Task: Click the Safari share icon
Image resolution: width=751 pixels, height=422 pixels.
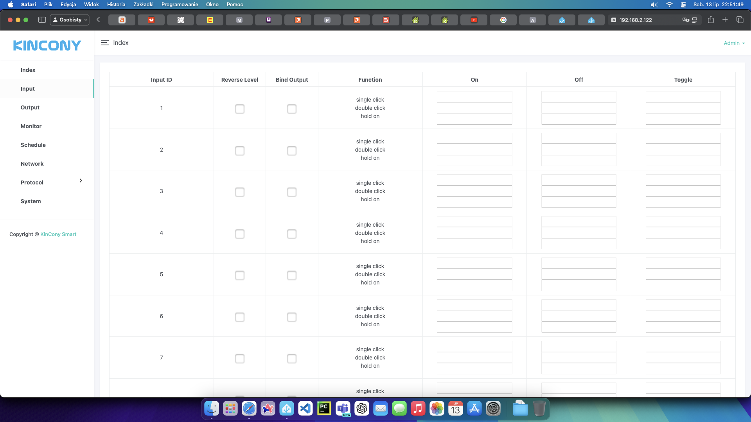Action: click(x=711, y=20)
